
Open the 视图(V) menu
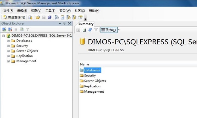36,11
